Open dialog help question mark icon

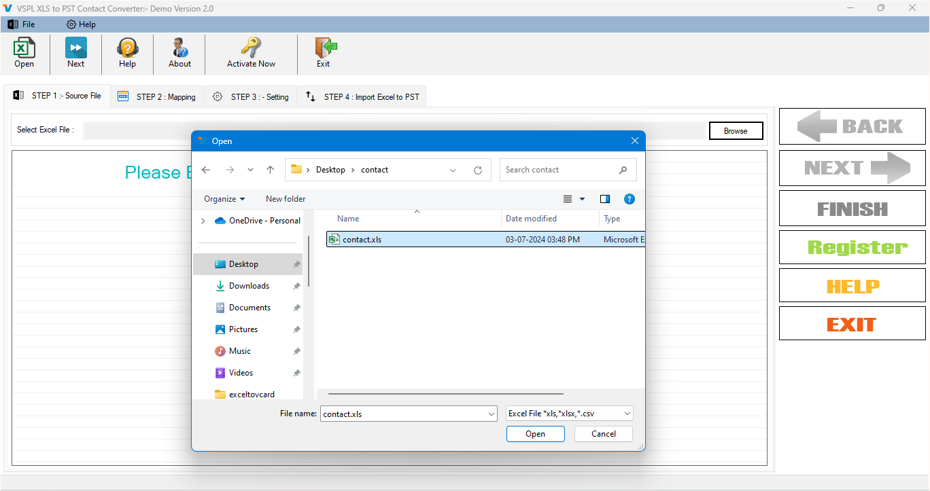pyautogui.click(x=630, y=199)
